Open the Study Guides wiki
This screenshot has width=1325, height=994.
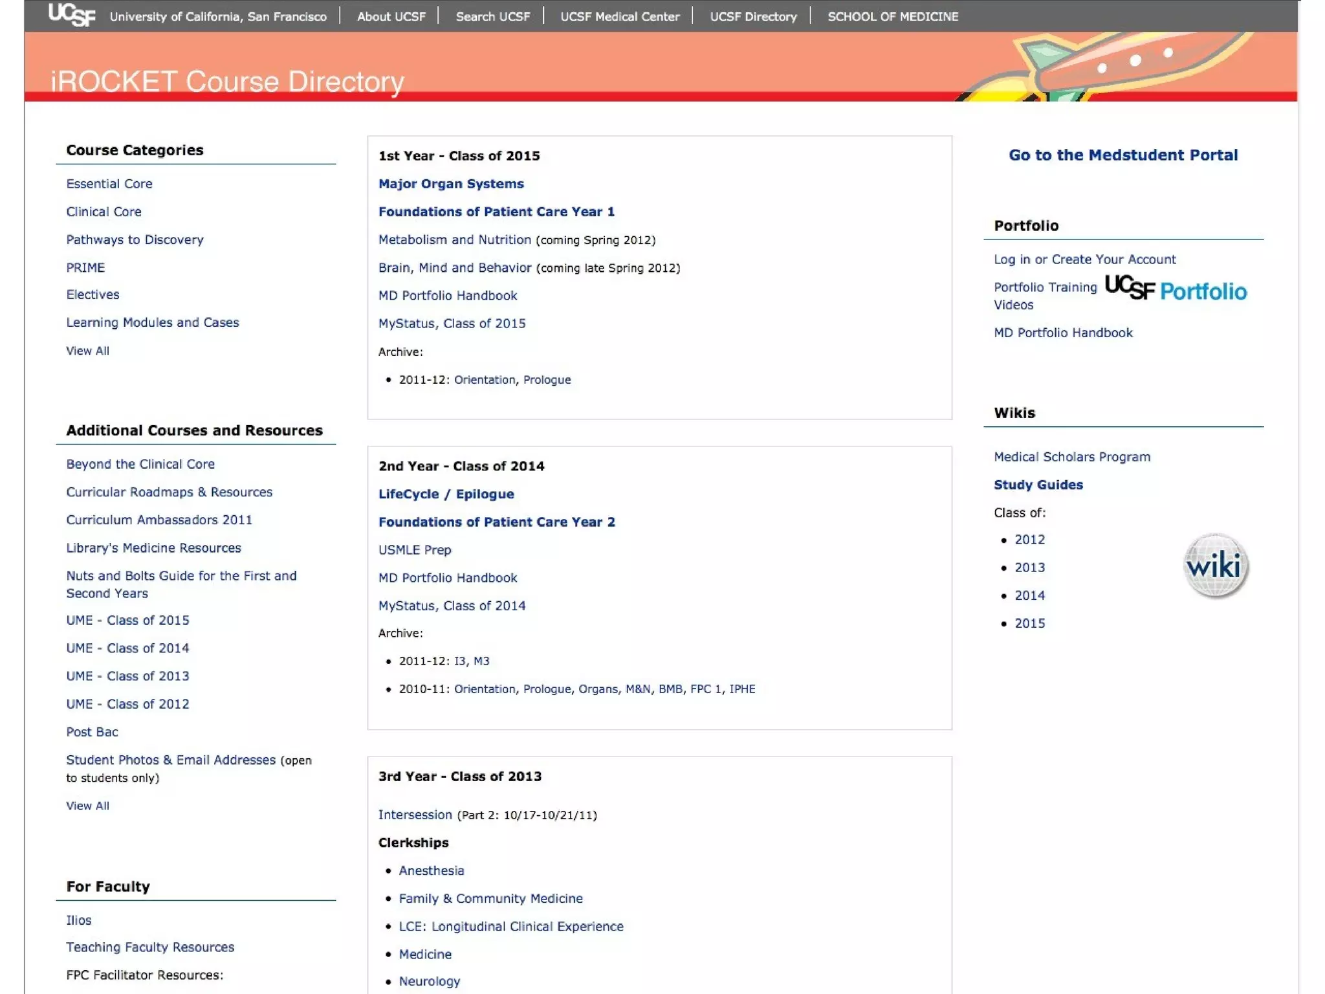(x=1038, y=485)
